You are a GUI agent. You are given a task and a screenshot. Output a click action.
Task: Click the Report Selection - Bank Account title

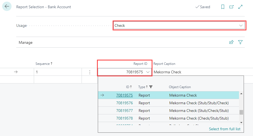[44, 7]
